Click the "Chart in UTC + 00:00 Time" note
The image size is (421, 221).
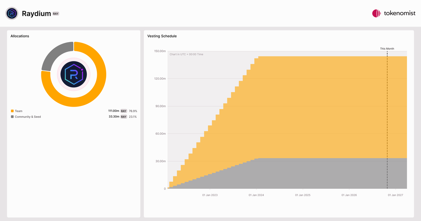(x=186, y=54)
